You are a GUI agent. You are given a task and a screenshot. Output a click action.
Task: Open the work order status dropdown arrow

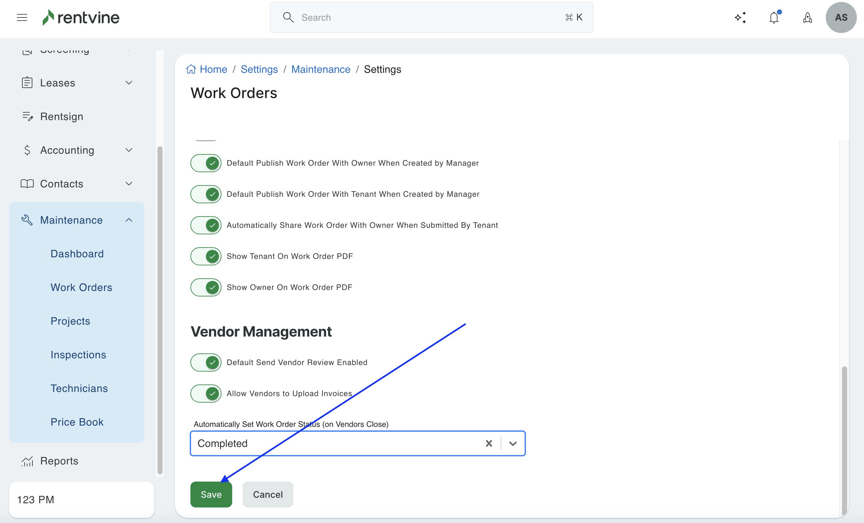point(513,443)
